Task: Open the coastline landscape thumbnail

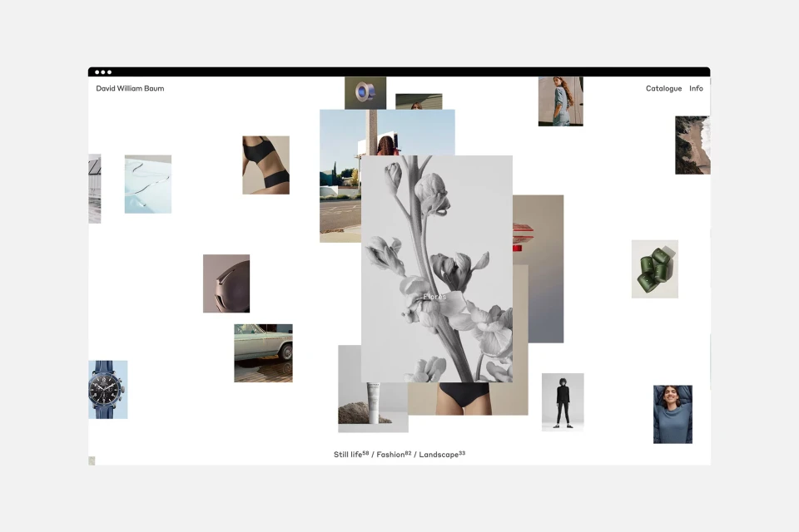Action: coord(692,145)
